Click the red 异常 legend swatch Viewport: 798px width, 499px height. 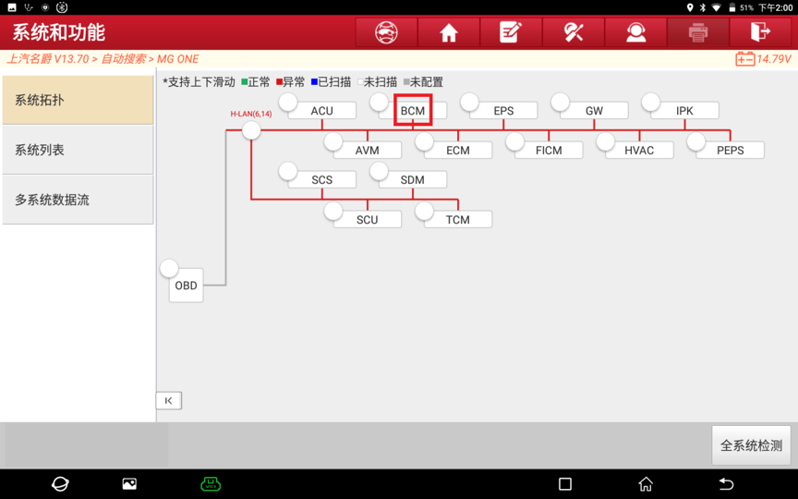point(279,82)
